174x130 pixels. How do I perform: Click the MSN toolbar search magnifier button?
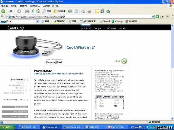(46, 21)
